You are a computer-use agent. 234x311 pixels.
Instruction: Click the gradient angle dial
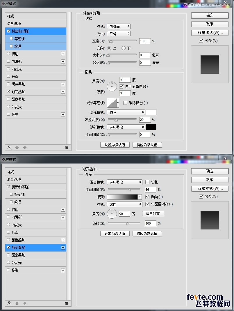tap(112, 214)
